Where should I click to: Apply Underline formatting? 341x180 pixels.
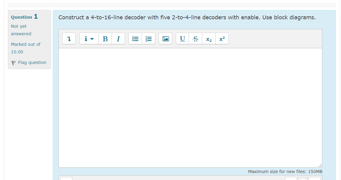click(182, 39)
